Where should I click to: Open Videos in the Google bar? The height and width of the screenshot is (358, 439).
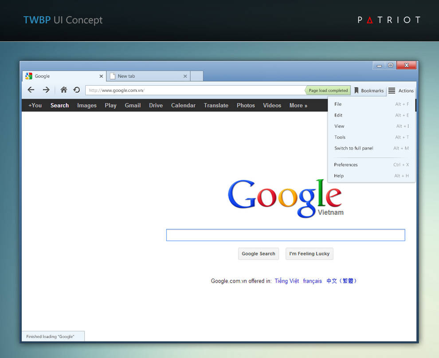coord(272,105)
